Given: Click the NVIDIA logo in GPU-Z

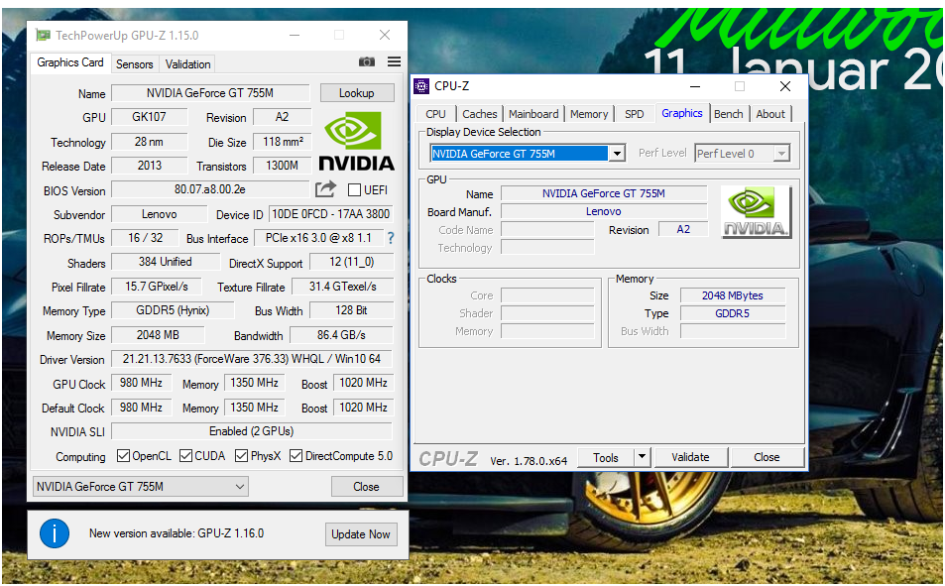Looking at the screenshot, I should (x=356, y=142).
